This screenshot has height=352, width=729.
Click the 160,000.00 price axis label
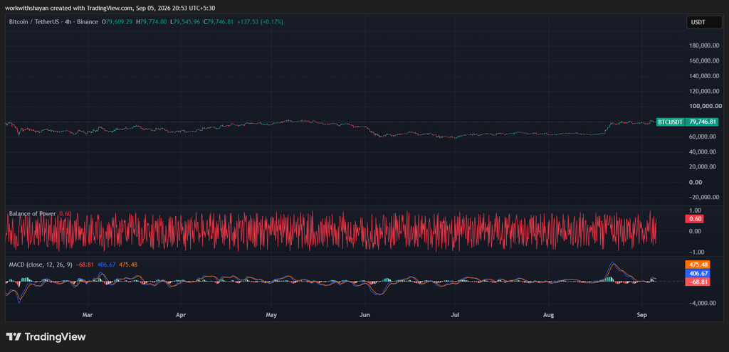703,60
